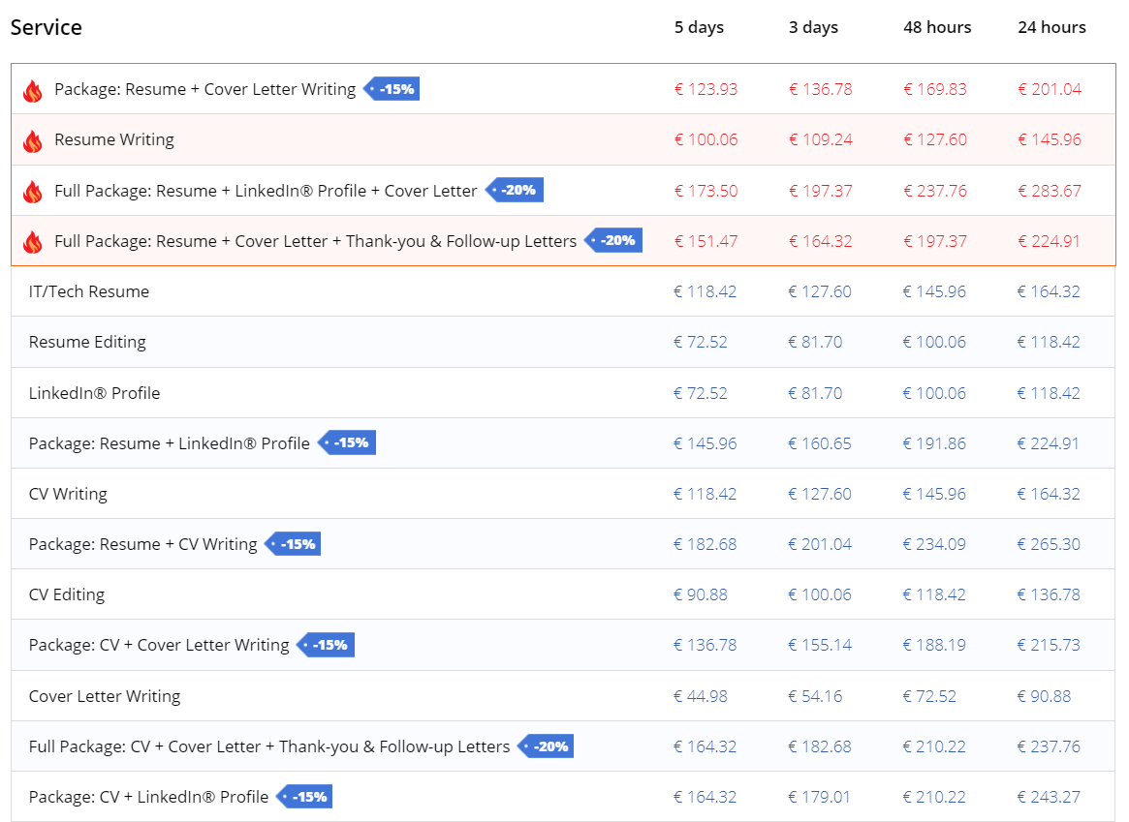
Task: Open the IT/Tech Resume service
Action: 89,291
